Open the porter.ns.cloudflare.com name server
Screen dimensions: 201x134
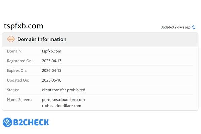pos(63,100)
